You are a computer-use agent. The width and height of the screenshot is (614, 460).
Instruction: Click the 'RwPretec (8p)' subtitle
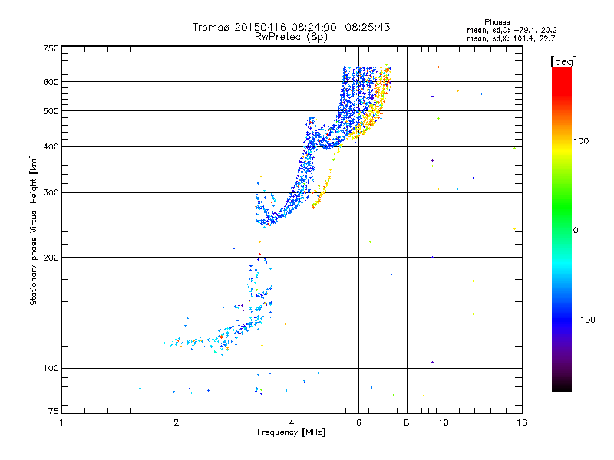click(291, 37)
